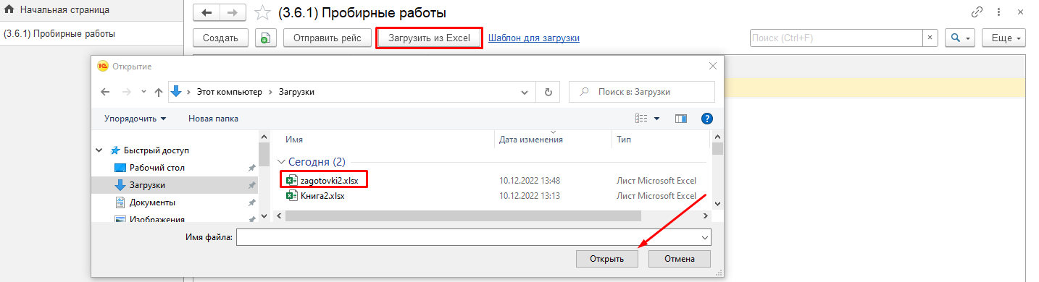The height and width of the screenshot is (282, 1039).
Task: Select the zagotovki2.xlsx file
Action: point(325,179)
